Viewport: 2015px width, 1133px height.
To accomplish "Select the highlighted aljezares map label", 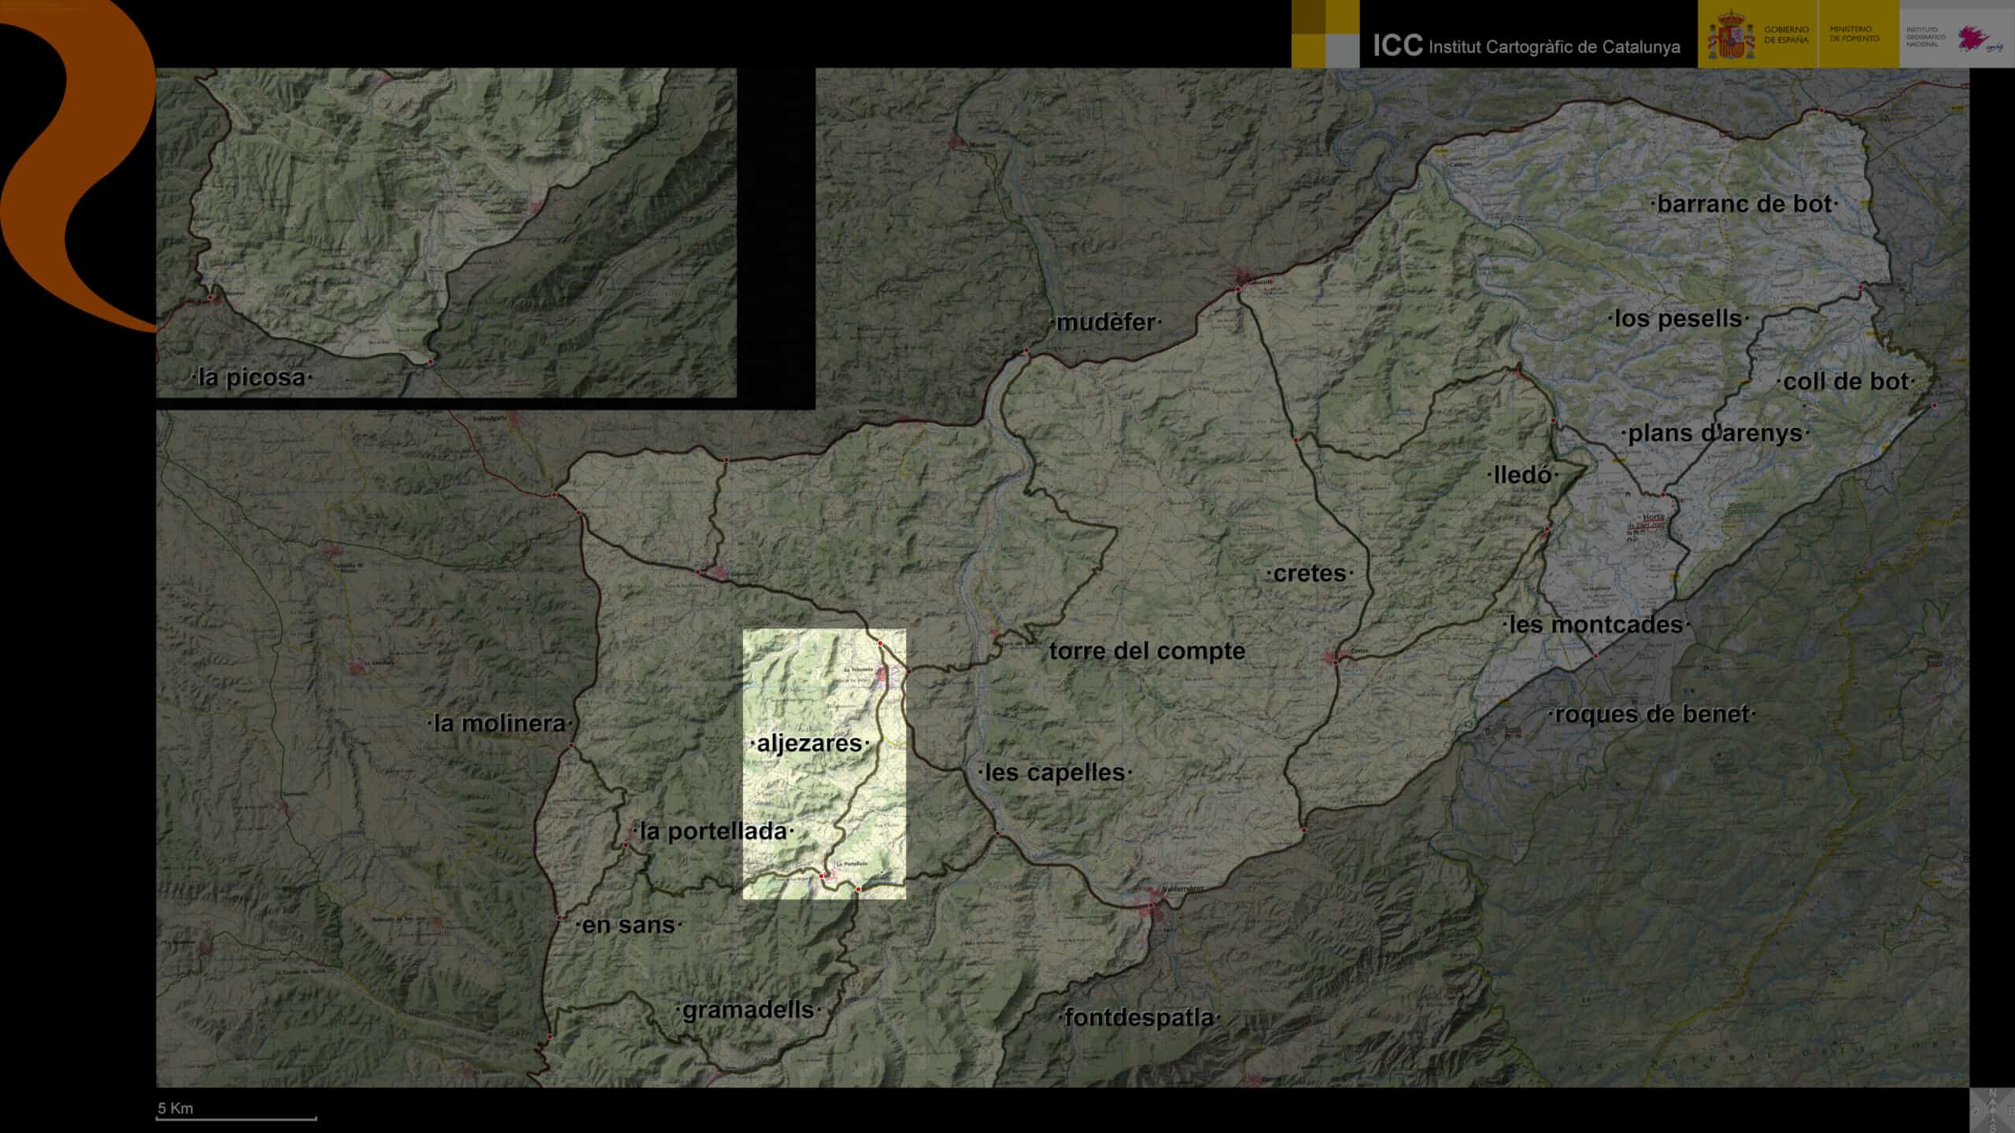I will point(810,744).
